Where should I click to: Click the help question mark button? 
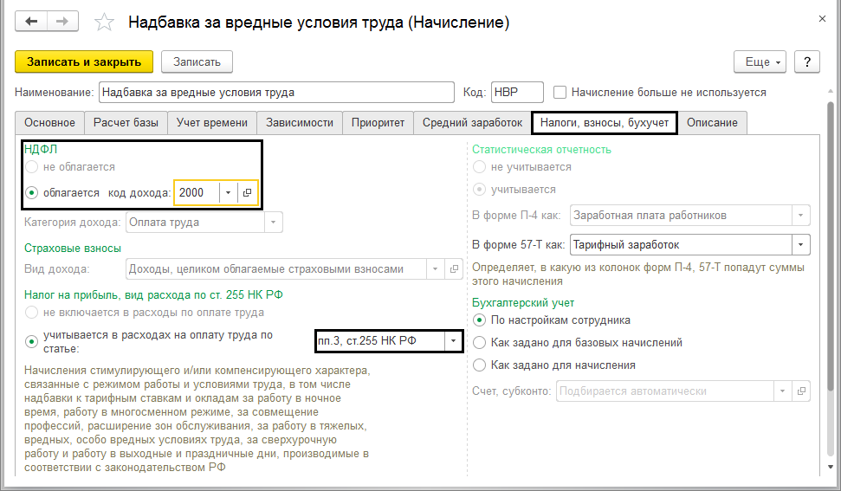(x=806, y=61)
